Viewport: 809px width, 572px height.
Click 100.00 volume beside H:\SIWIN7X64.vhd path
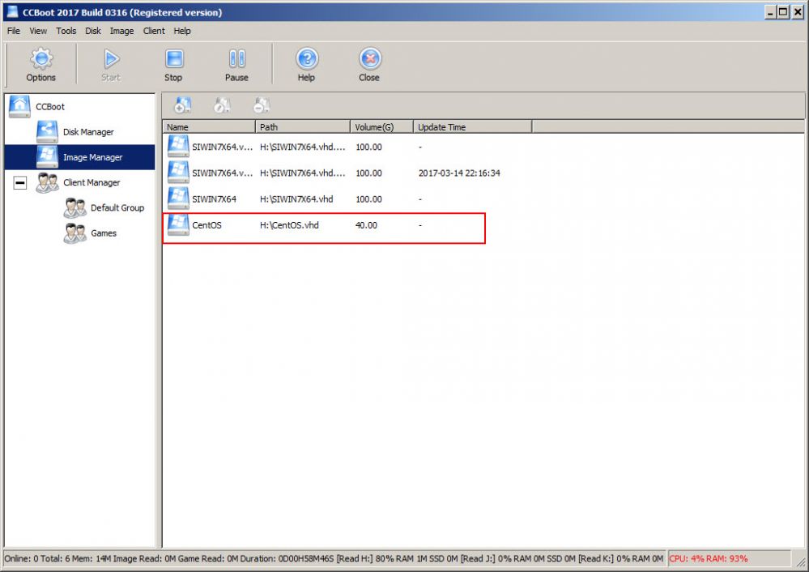pyautogui.click(x=369, y=199)
